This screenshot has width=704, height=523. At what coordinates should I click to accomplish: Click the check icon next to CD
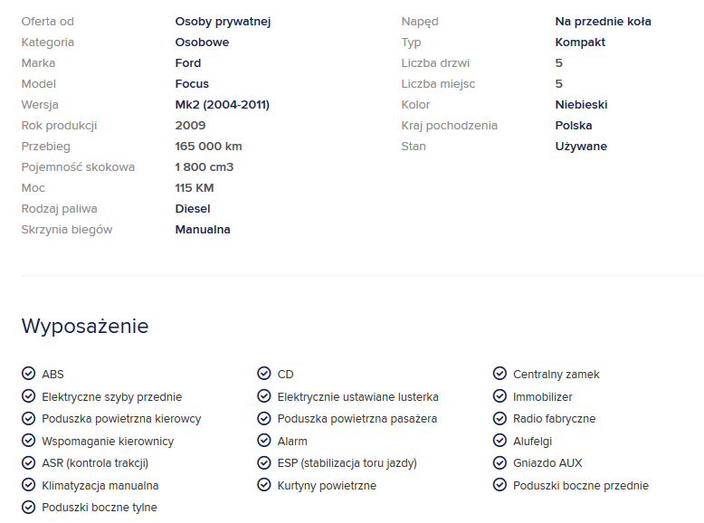(x=264, y=374)
